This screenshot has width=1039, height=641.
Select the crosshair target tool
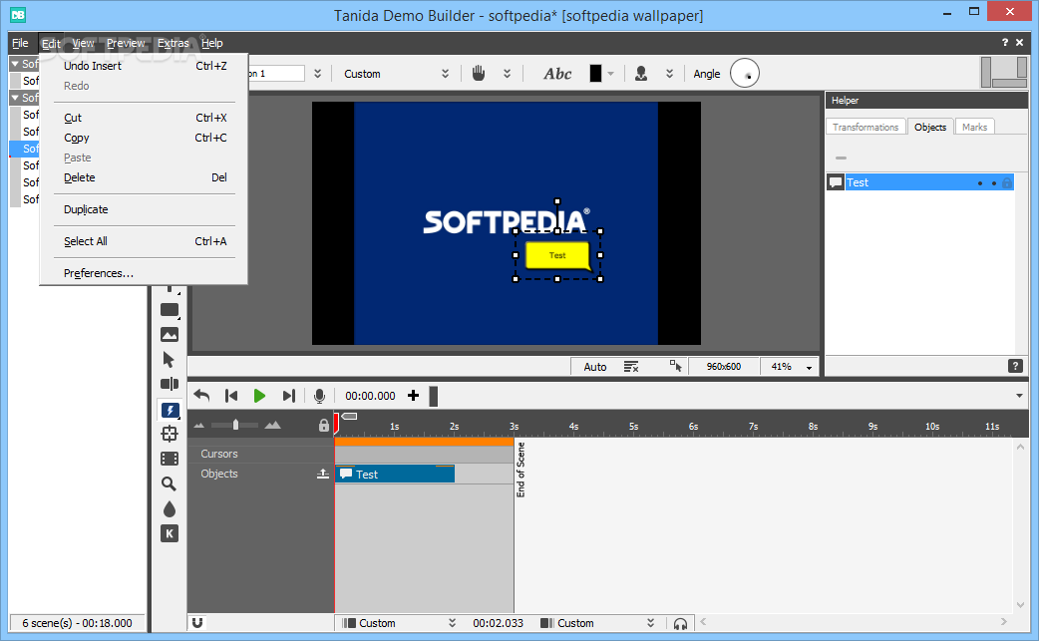tap(170, 434)
